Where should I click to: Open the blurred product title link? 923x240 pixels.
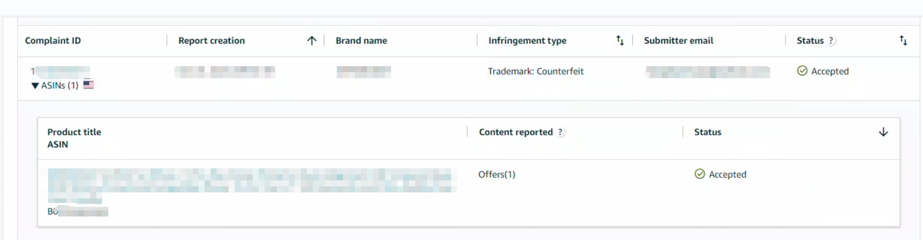pos(252,181)
